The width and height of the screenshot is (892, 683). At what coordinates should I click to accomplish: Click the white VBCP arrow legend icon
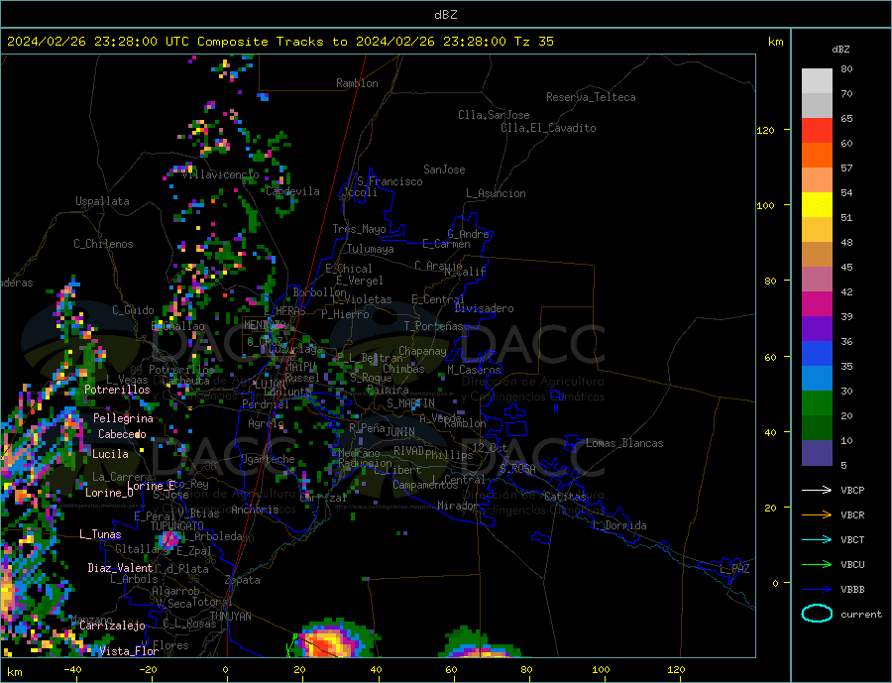[x=817, y=490]
